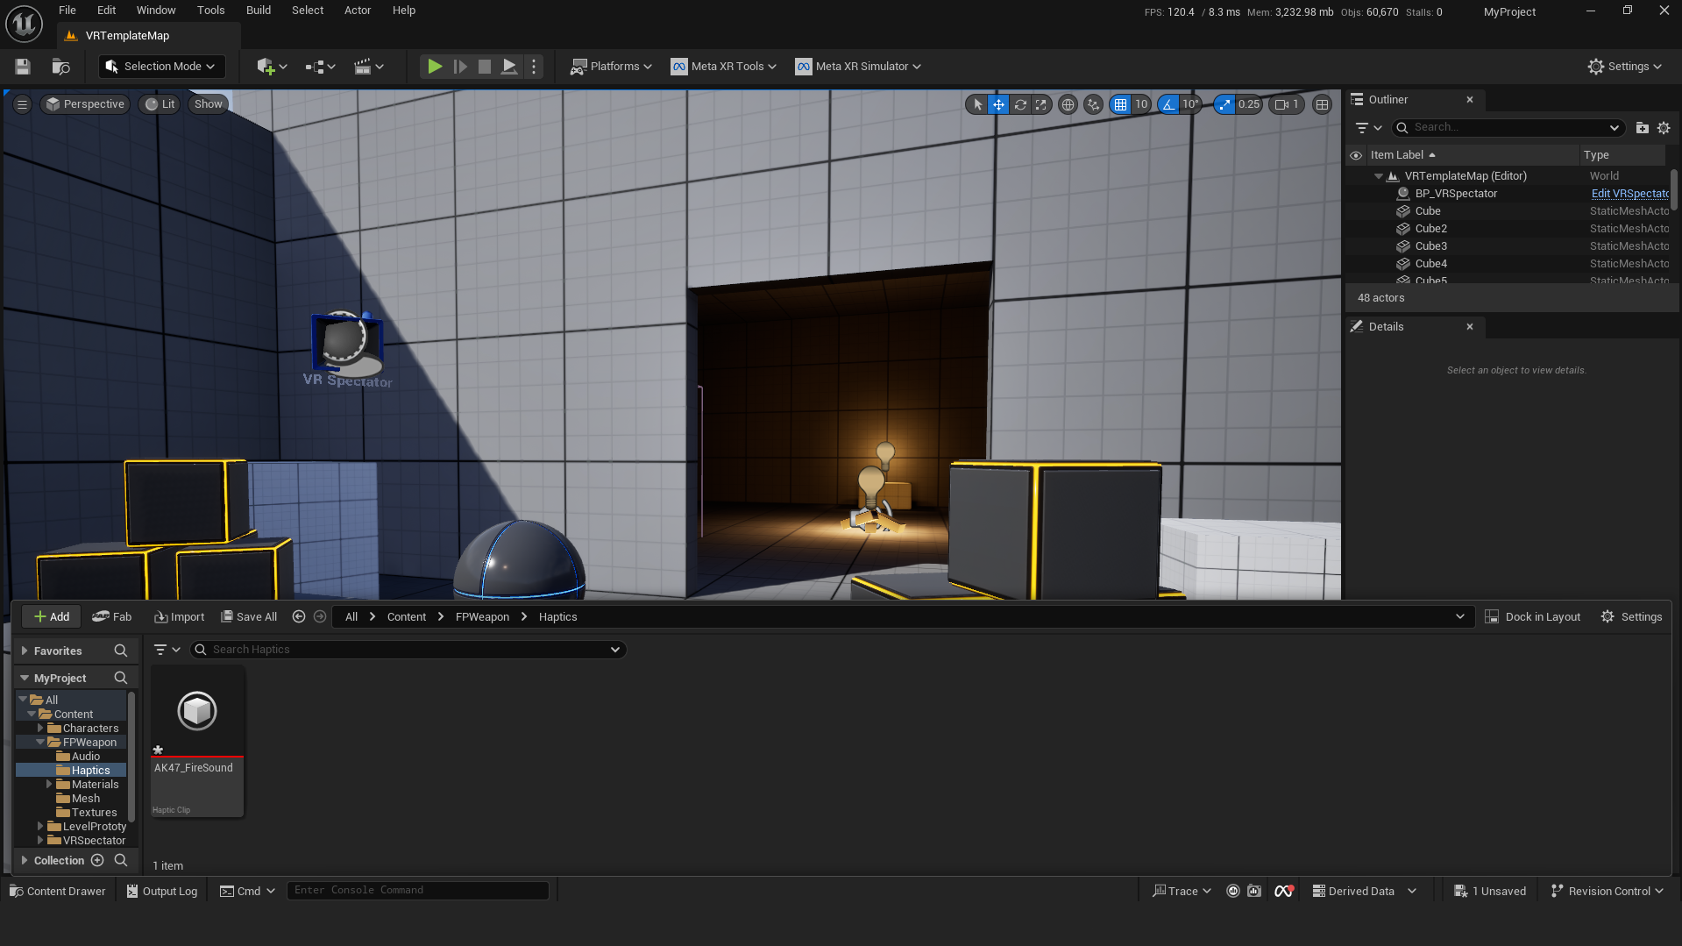1682x946 pixels.
Task: Click the FPWeapon breadcrumb path segment
Action: 482,617
